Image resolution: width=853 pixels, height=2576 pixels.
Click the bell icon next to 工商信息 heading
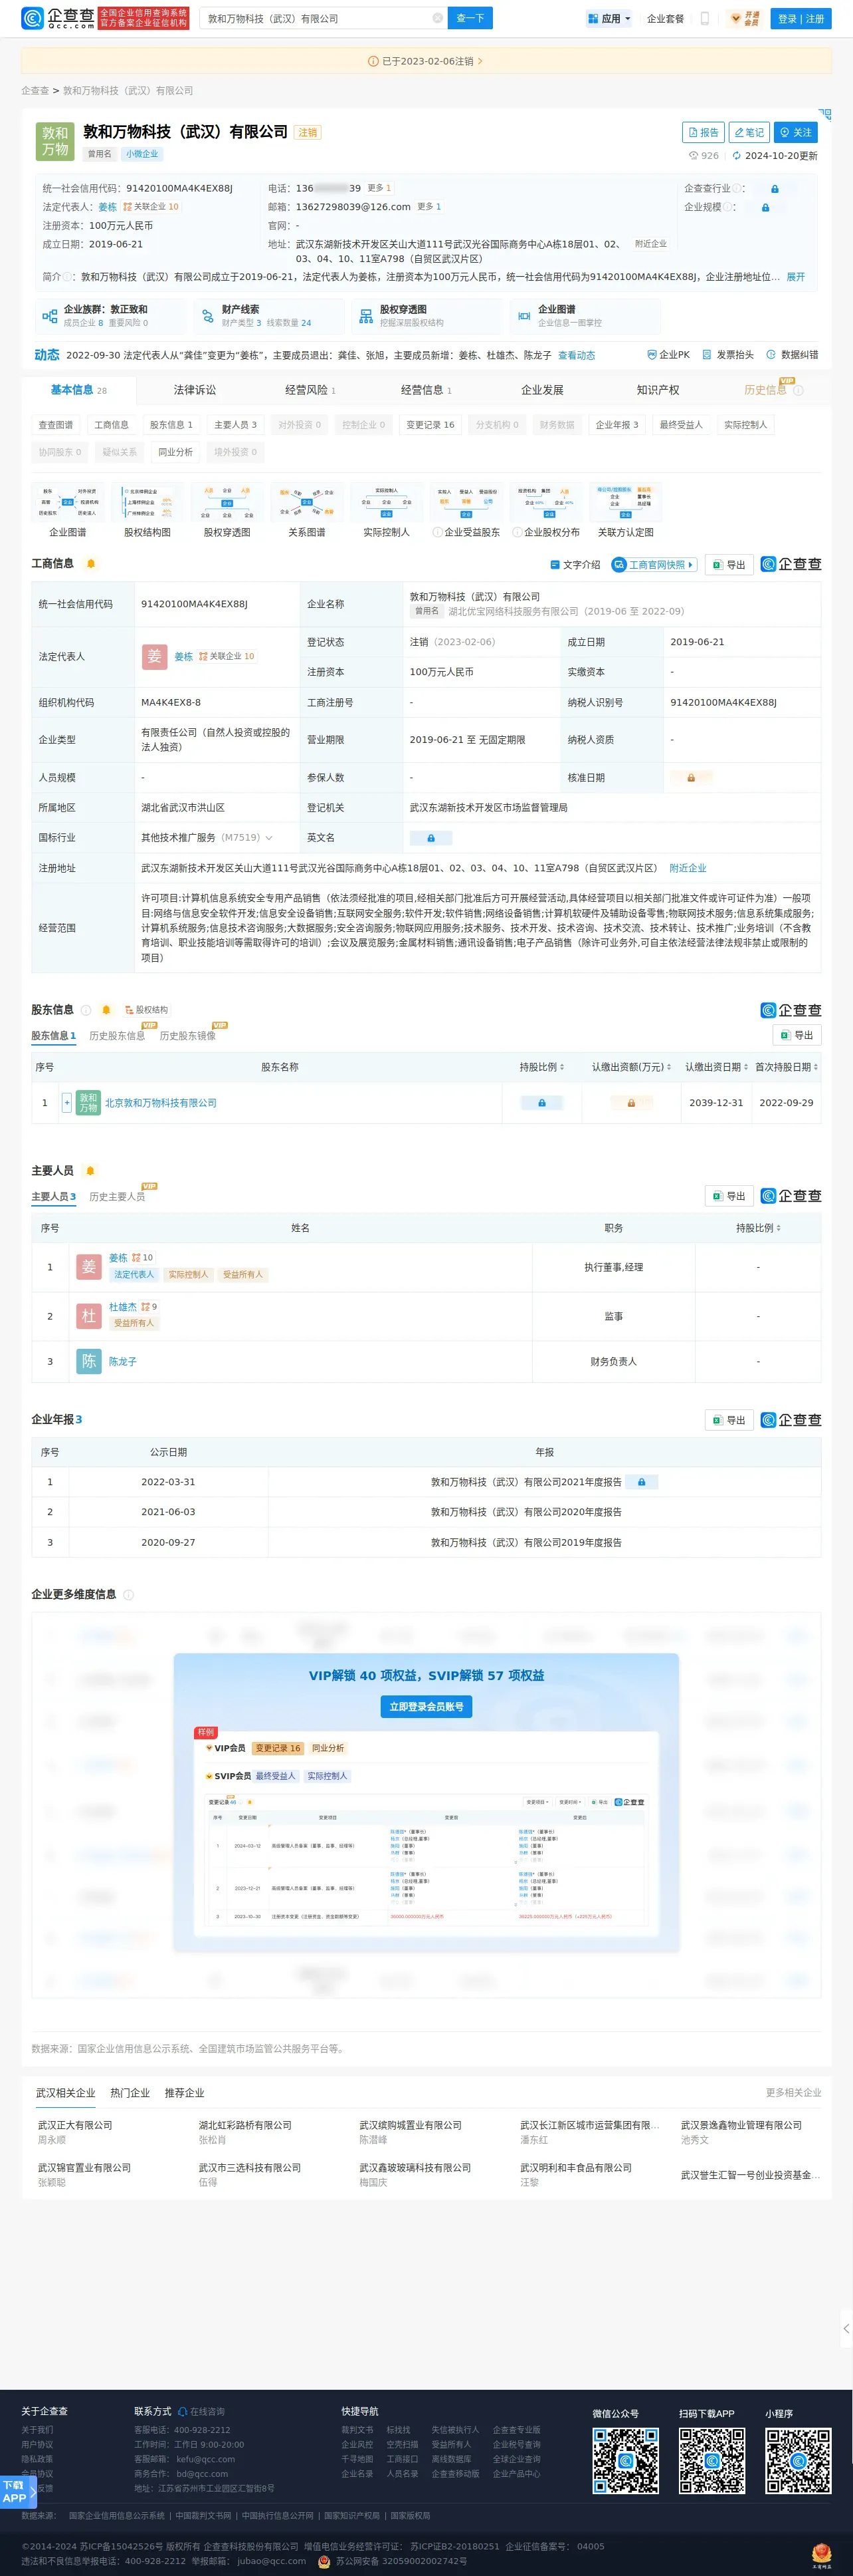pos(91,564)
